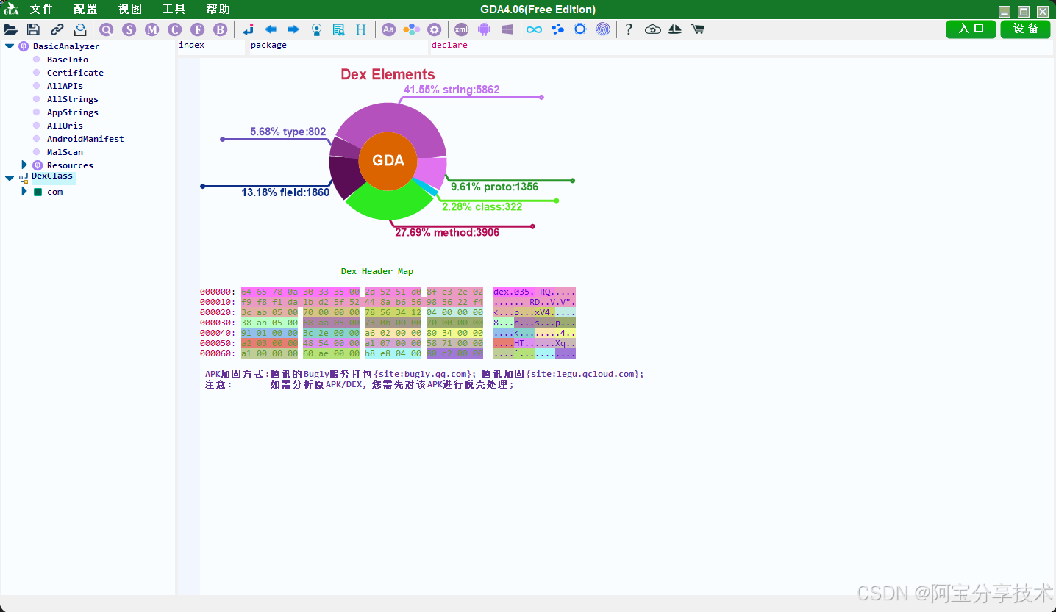Collapse the DexClass tree node
This screenshot has height=612, width=1056.
coord(10,178)
